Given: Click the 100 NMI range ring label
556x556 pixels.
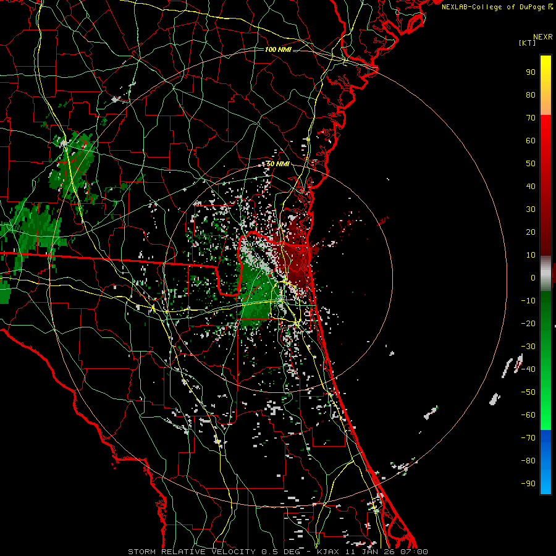Looking at the screenshot, I should (x=278, y=49).
